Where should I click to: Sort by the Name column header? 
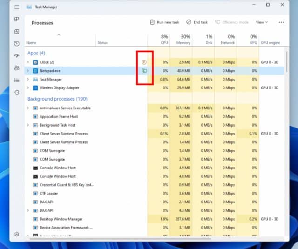[60, 40]
